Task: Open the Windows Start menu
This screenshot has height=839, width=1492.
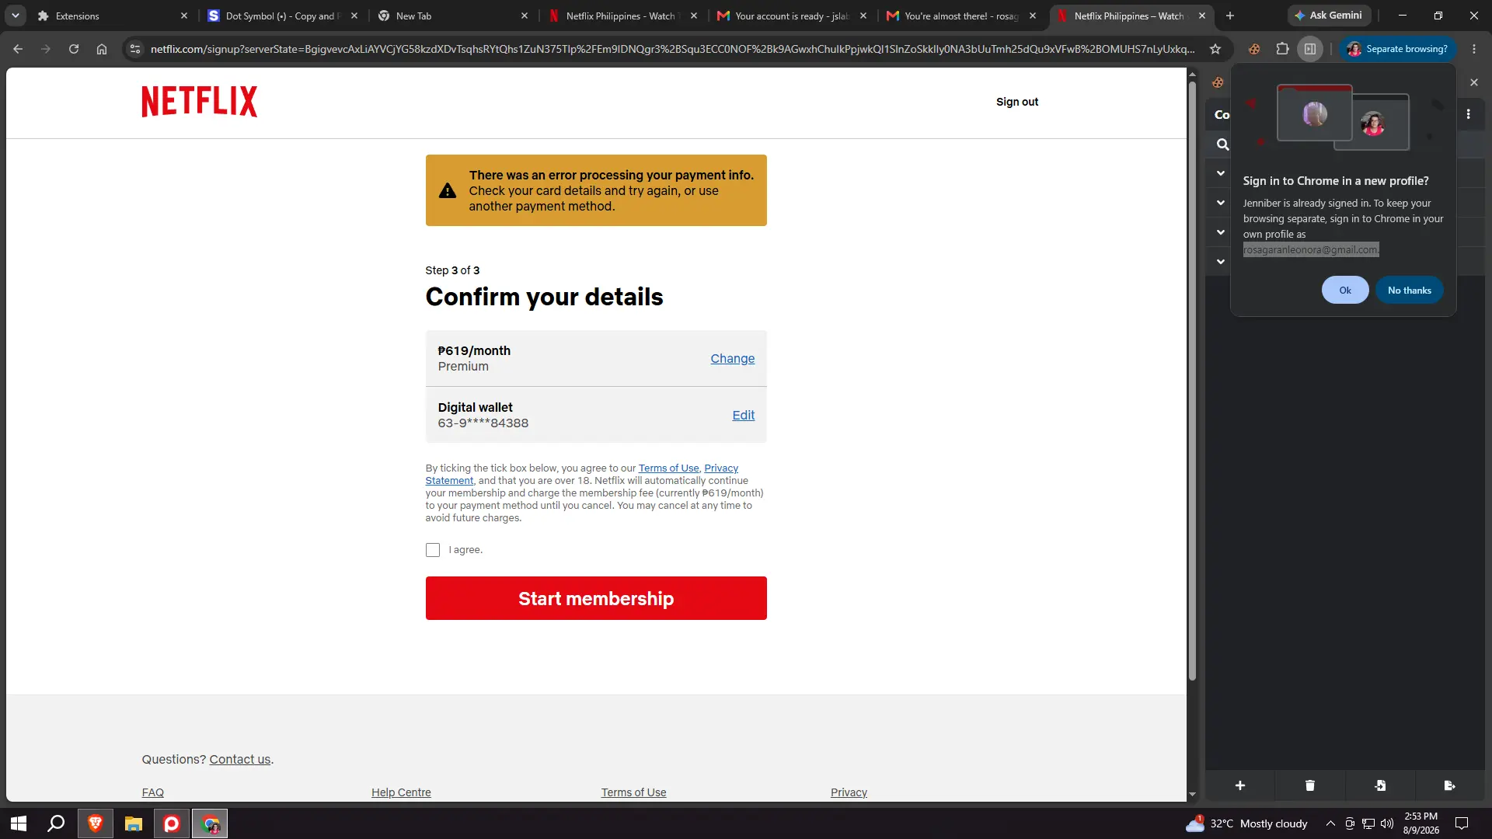Action: point(19,823)
